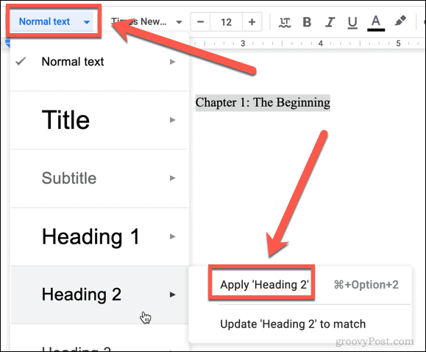Click the font size field showing 12
426x352 pixels.
click(x=226, y=22)
